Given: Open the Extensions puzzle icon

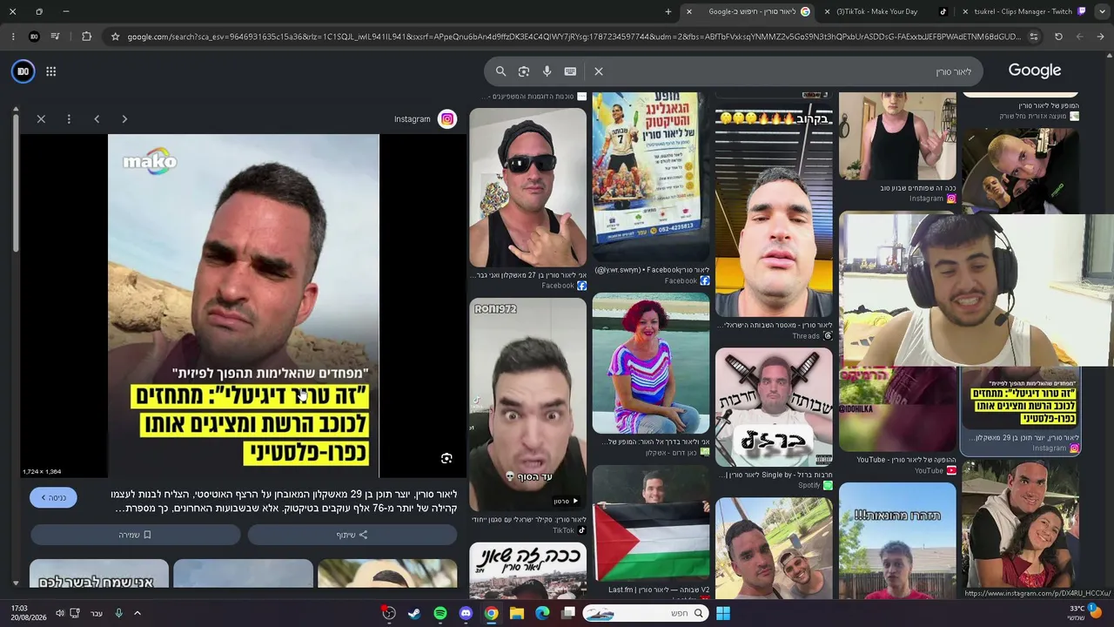Looking at the screenshot, I should 86,37.
